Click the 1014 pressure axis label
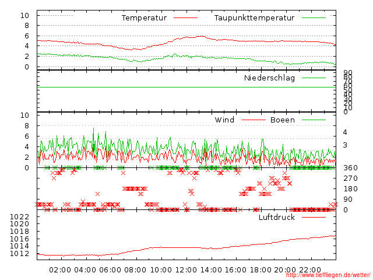373x280 pixels. 19,246
